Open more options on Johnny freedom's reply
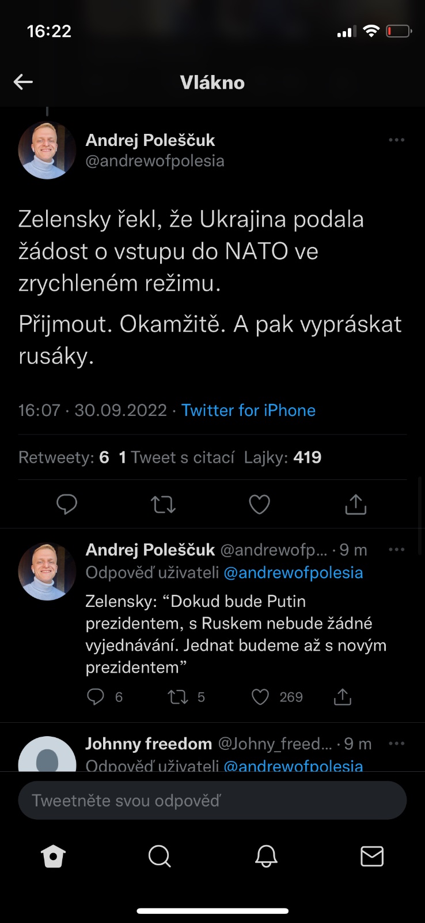The image size is (425, 923). pos(397,744)
